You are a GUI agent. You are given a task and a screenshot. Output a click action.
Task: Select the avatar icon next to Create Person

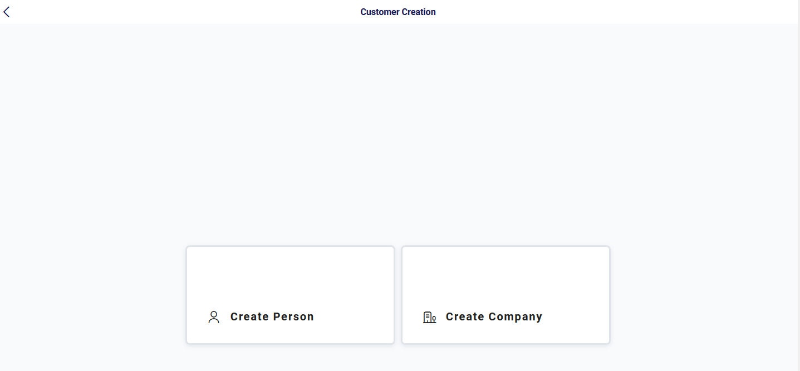(x=214, y=316)
